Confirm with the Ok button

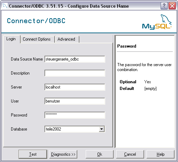[100, 154]
